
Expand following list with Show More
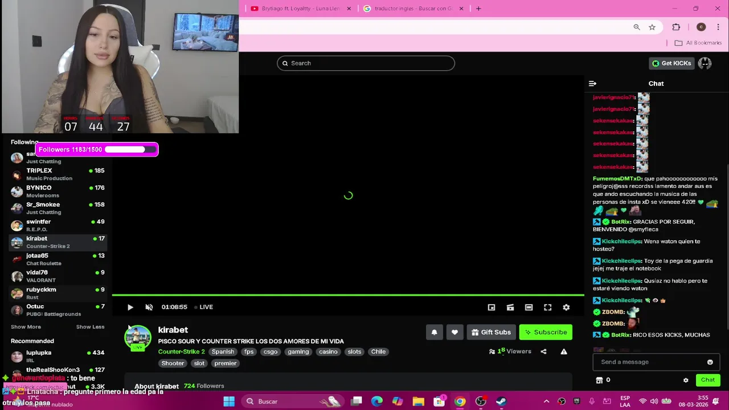click(26, 327)
